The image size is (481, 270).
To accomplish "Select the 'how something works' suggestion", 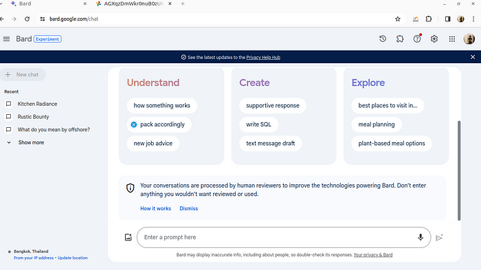I will pos(162,106).
